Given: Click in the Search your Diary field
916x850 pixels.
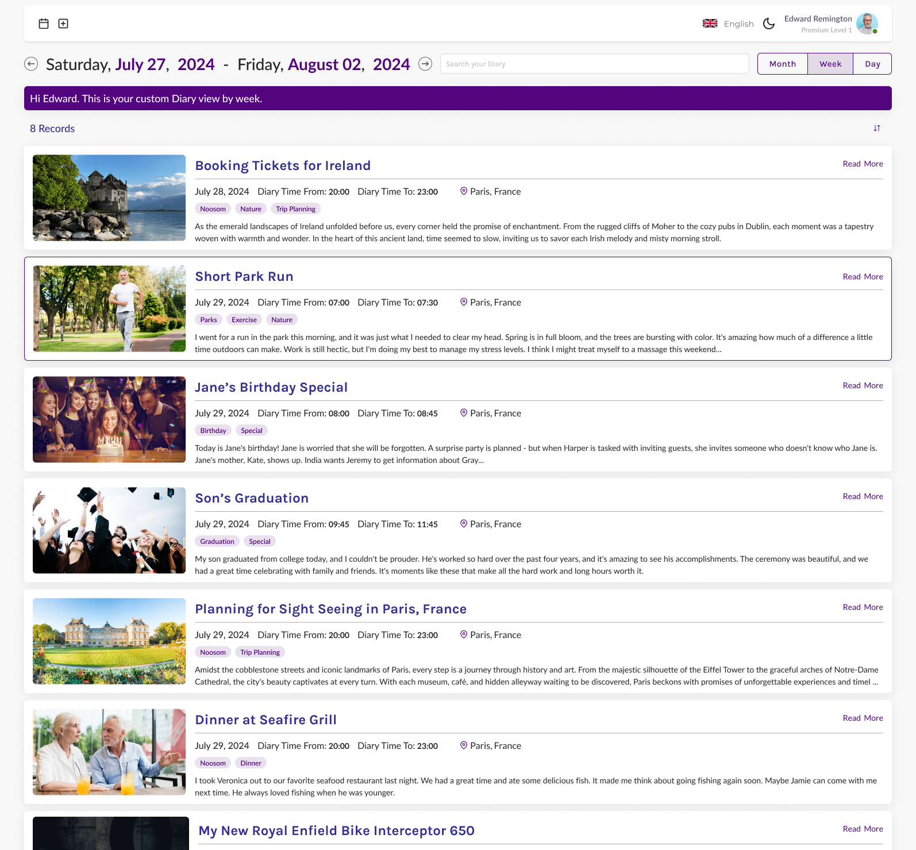Looking at the screenshot, I should (594, 64).
